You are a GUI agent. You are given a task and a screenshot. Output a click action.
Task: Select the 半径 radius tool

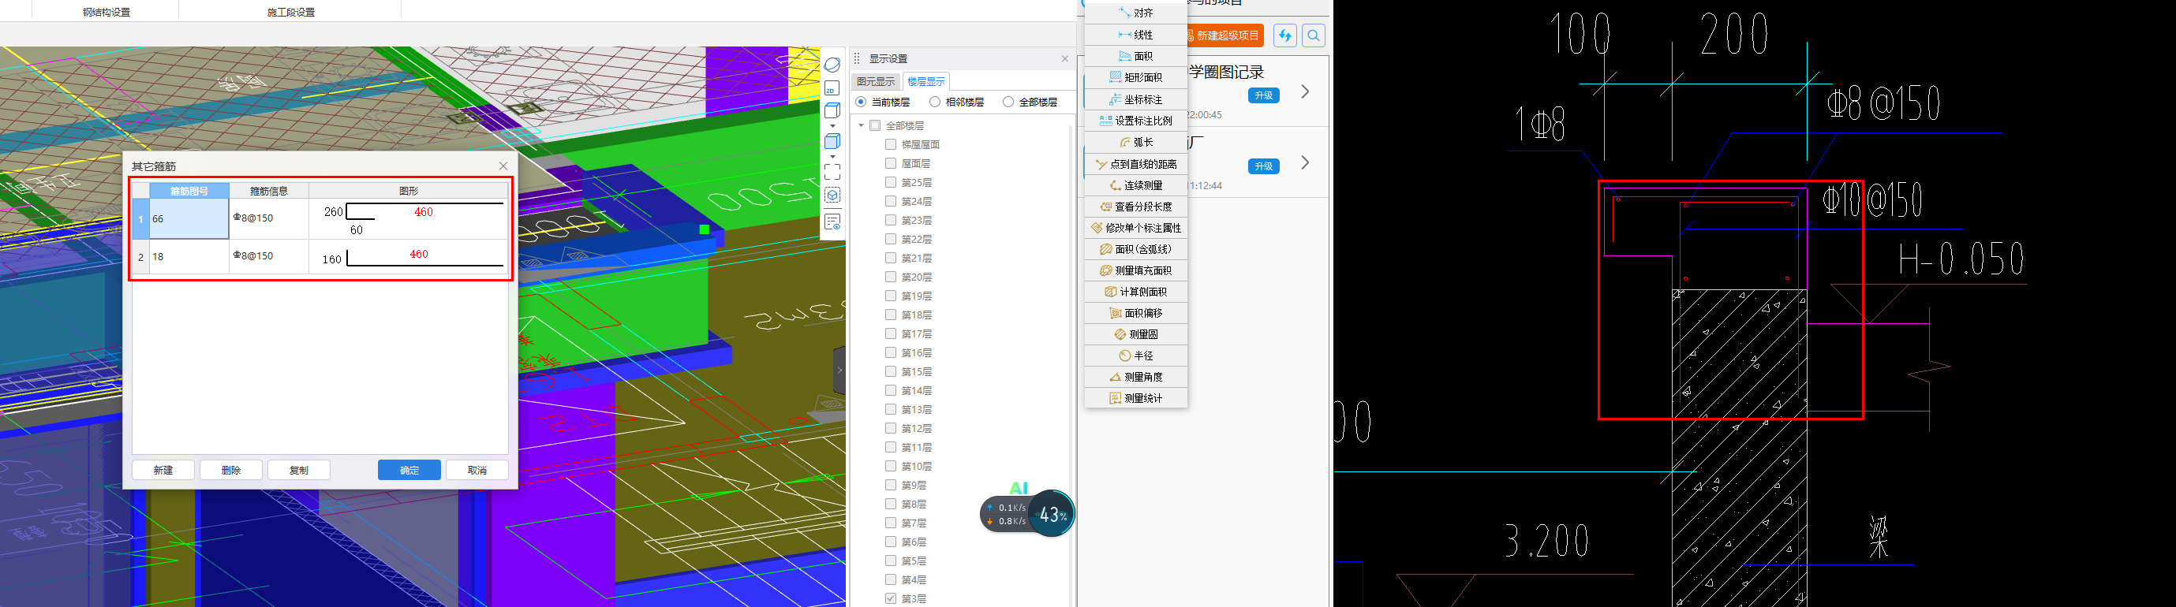click(x=1136, y=356)
